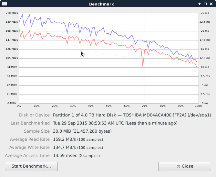Maximize the Benchmark window

tap(205, 4)
